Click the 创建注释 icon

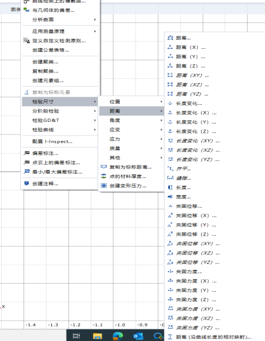tap(27, 184)
